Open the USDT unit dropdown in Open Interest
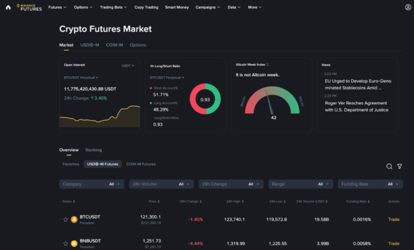 click(x=128, y=65)
